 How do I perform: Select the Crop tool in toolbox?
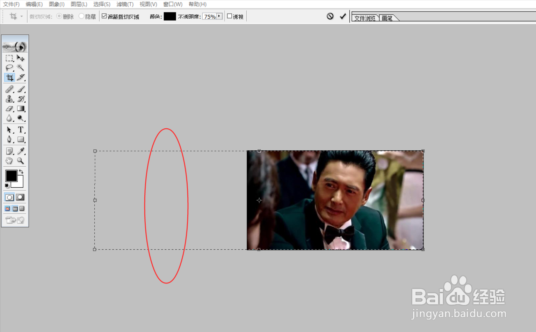(x=9, y=77)
